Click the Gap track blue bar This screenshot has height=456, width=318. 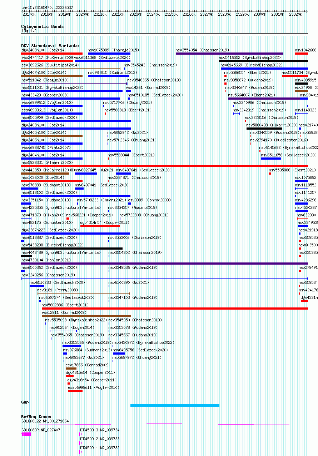tap(175, 405)
